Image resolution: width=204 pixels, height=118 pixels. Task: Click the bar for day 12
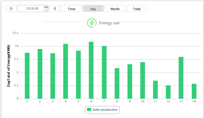pos(168,92)
